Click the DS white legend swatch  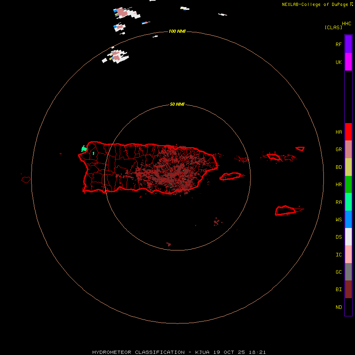[348, 237]
